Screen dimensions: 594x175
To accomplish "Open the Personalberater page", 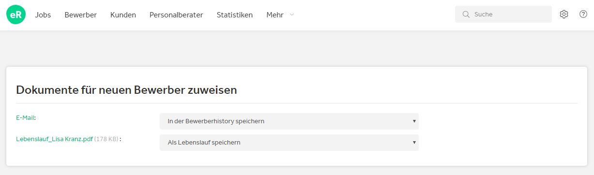I will click(x=176, y=15).
